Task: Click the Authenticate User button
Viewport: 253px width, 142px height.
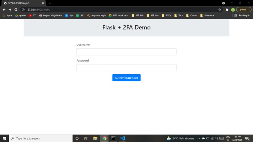Action: (x=126, y=78)
